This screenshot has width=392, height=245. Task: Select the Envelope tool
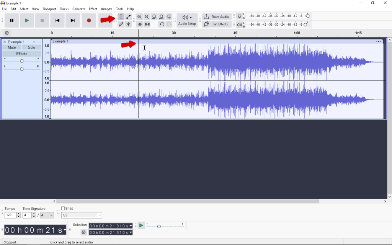pos(128,17)
